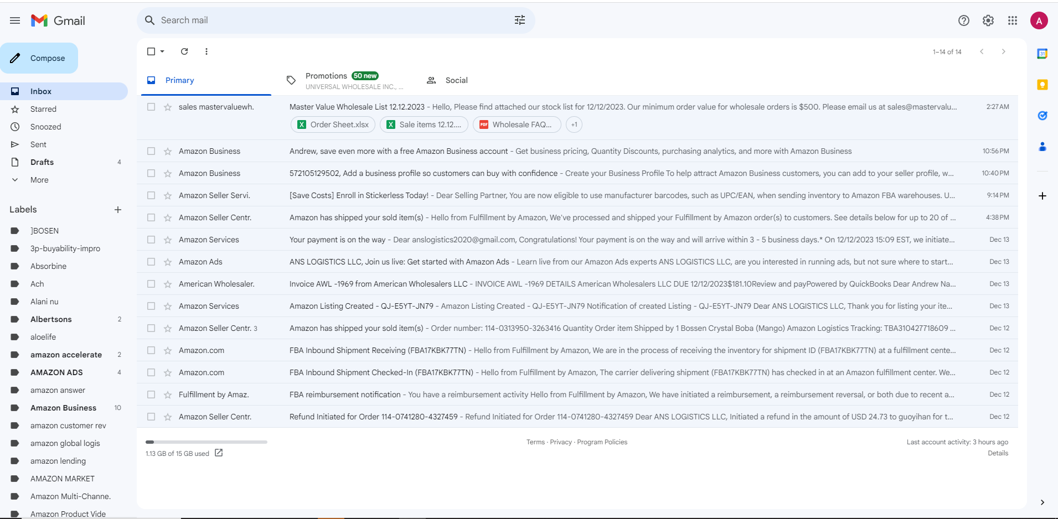Open the Sale items 12.12 spreadsheet attachment
1058x519 pixels.
pyautogui.click(x=424, y=124)
